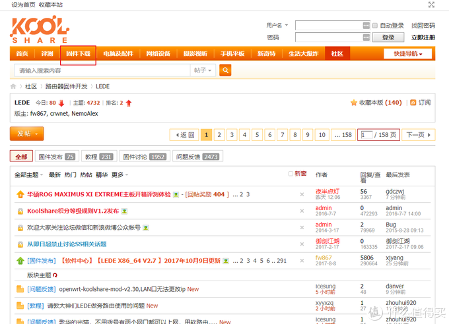Image resolution: width=449 pixels, height=324 pixels.
Task: Click the fullscreen expand icon at top right
Action: [x=431, y=5]
